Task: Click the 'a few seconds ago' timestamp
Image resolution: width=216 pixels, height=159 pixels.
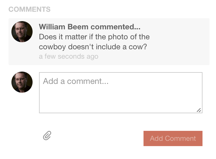Action: click(x=69, y=56)
